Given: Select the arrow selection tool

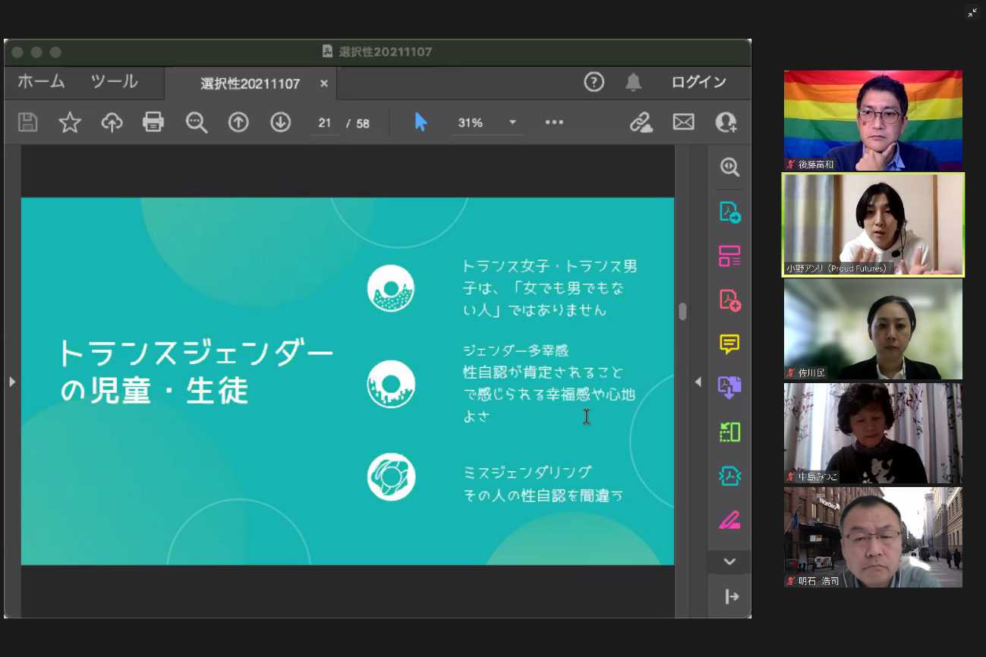Looking at the screenshot, I should [421, 122].
